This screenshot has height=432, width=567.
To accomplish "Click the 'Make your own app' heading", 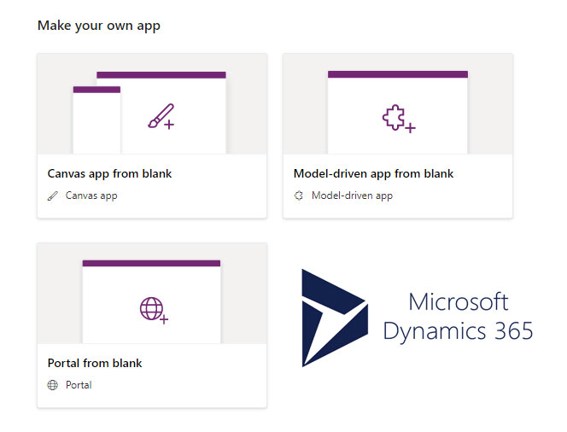I will click(x=99, y=26).
